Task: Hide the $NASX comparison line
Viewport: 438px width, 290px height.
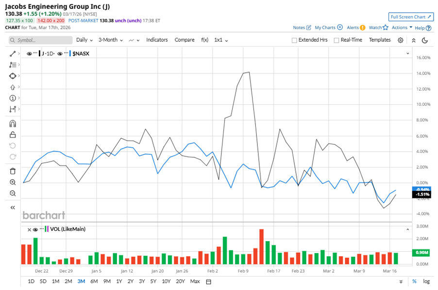Action: [60, 54]
